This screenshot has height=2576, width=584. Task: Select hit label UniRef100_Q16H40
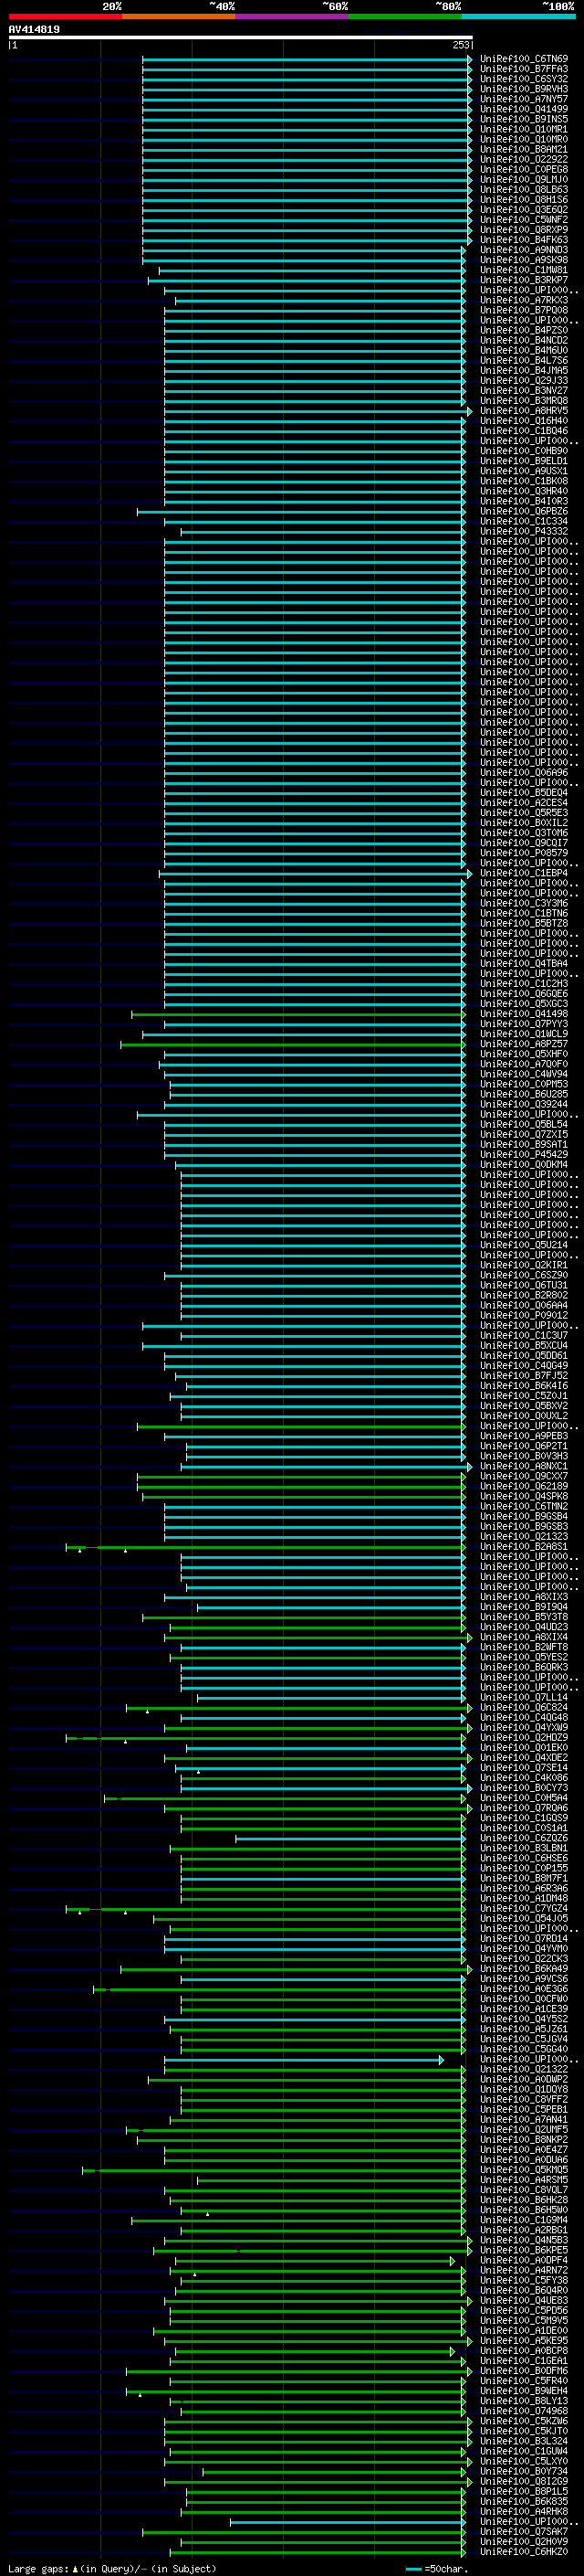(x=524, y=420)
